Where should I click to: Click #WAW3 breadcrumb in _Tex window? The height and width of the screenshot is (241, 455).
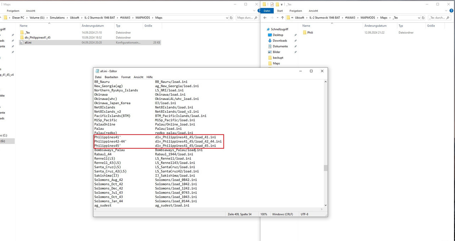(x=350, y=17)
